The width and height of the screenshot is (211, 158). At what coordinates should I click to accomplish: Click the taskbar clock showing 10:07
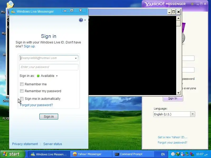(202, 154)
